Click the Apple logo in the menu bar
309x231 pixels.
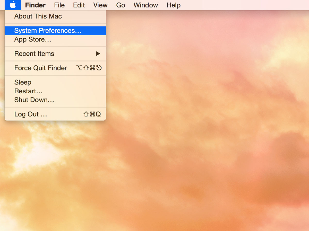pyautogui.click(x=13, y=5)
